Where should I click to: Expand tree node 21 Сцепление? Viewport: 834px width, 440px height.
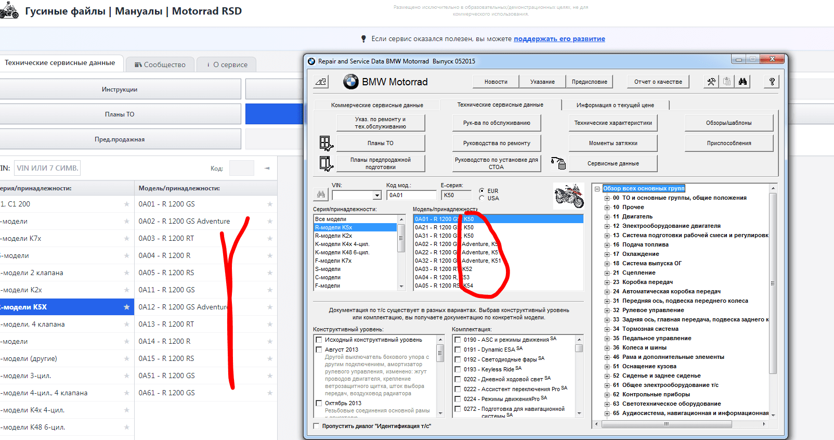(x=607, y=273)
